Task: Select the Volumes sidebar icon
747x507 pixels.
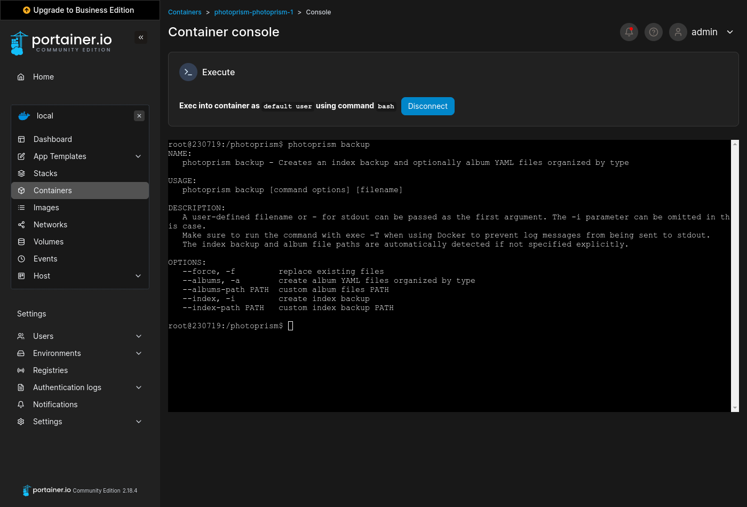Action: [48, 241]
